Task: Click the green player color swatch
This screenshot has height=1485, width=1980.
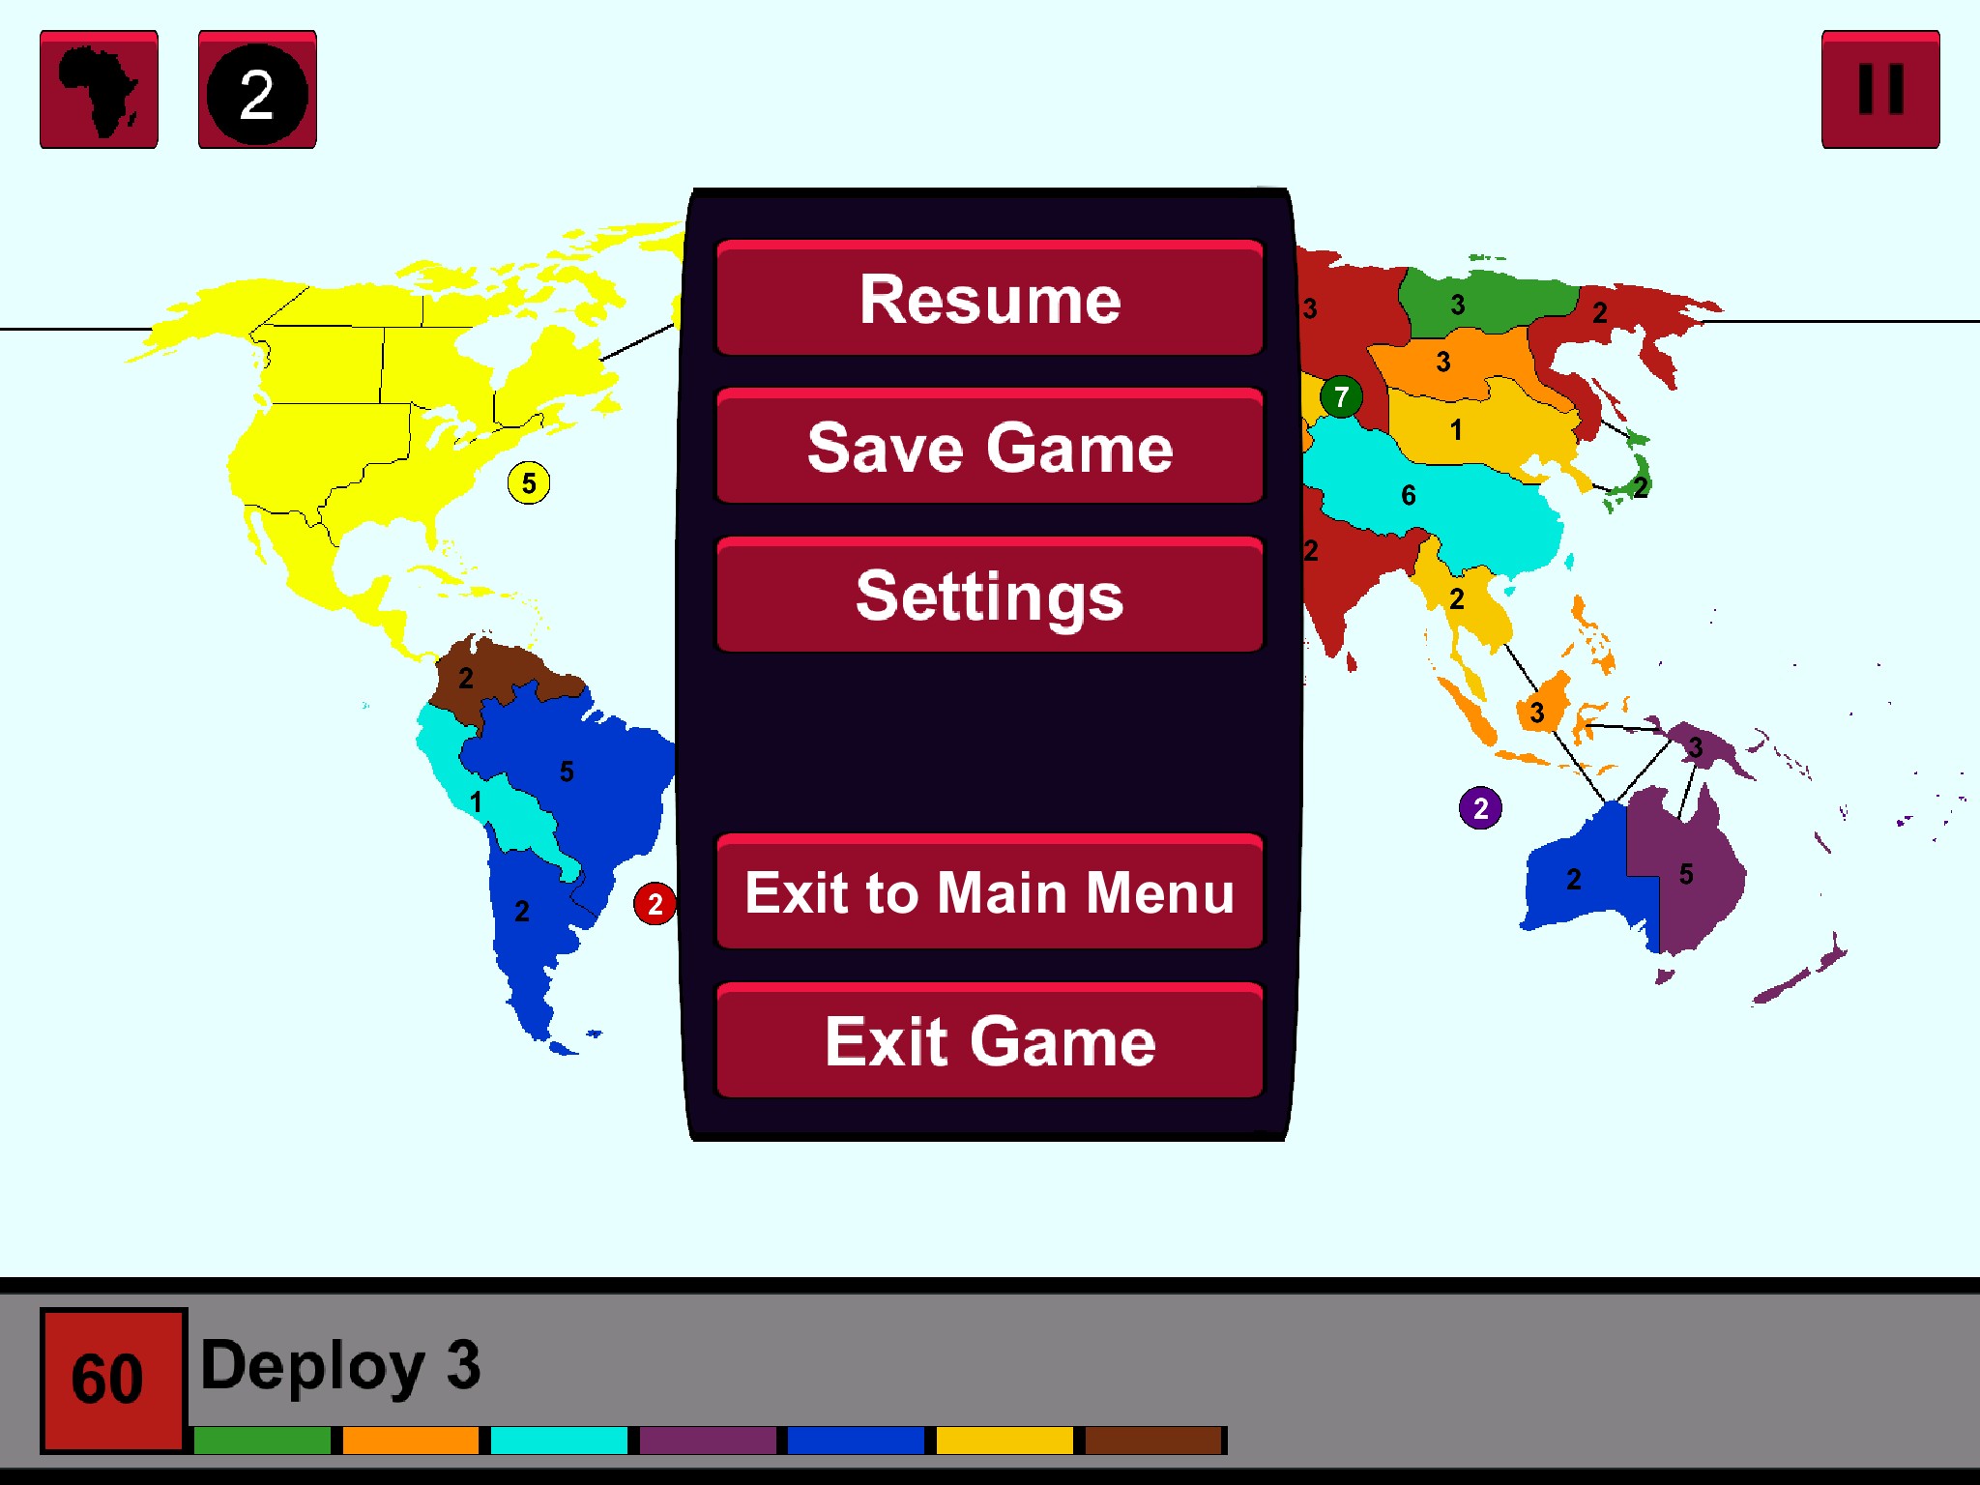Action: (x=262, y=1441)
